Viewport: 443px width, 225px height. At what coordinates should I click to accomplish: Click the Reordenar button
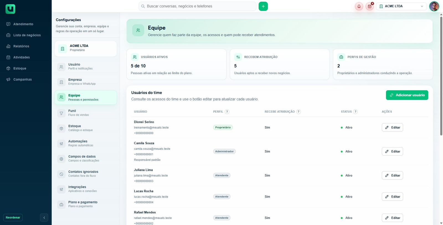click(13, 218)
